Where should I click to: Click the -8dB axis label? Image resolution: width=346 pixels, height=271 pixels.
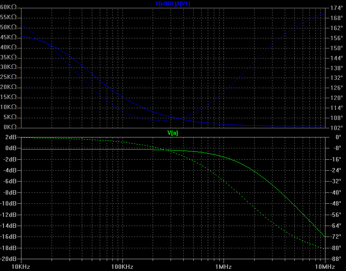(10, 192)
